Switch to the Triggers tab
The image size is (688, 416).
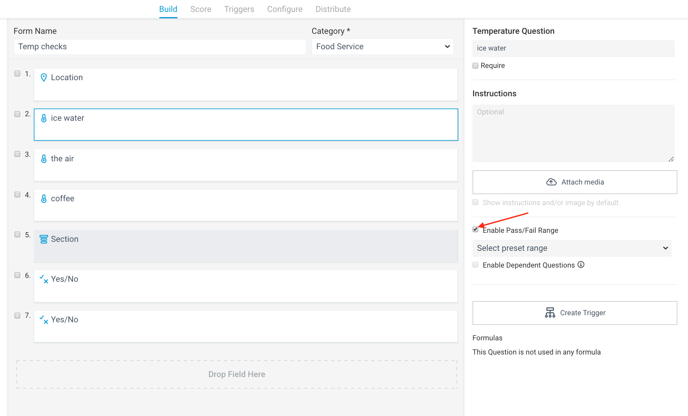(x=239, y=9)
